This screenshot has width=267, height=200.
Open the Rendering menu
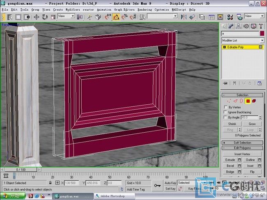(145, 10)
